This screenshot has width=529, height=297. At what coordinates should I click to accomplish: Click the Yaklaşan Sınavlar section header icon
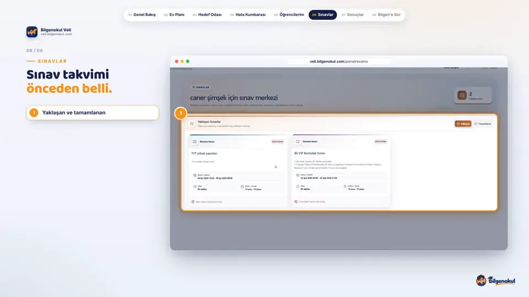(192, 124)
